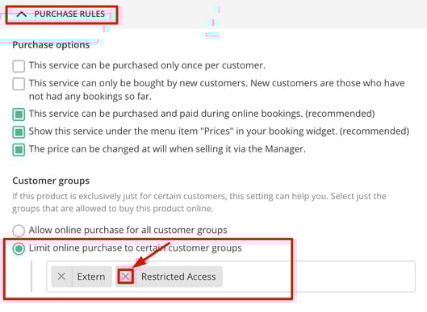Collapse the Purchase Rules section chevron
The width and height of the screenshot is (427, 312).
tap(22, 15)
